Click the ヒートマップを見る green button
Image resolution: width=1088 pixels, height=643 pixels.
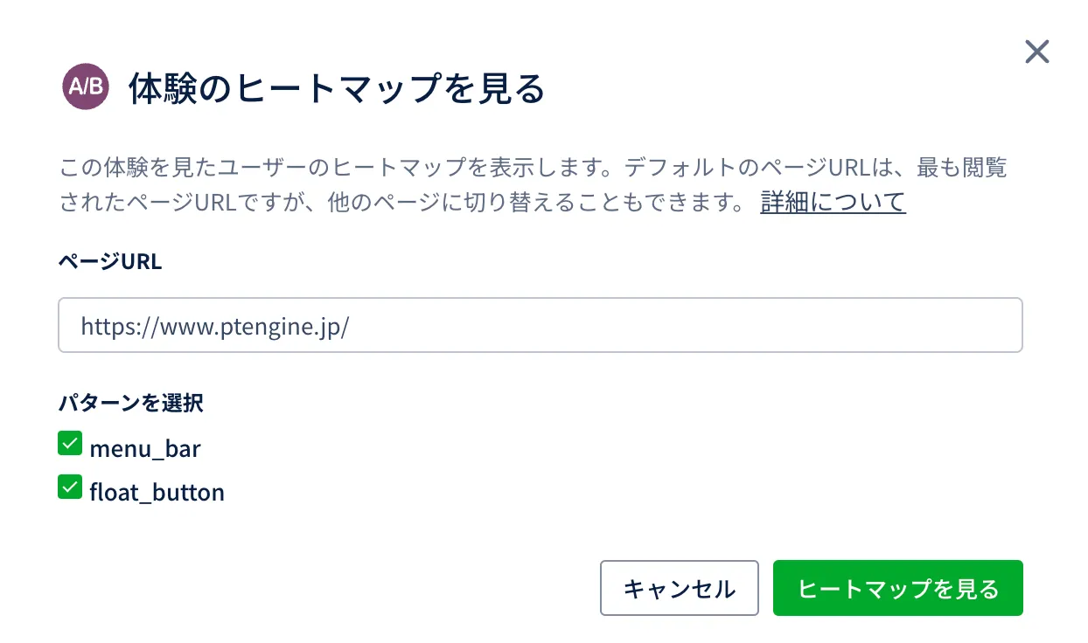coord(897,588)
